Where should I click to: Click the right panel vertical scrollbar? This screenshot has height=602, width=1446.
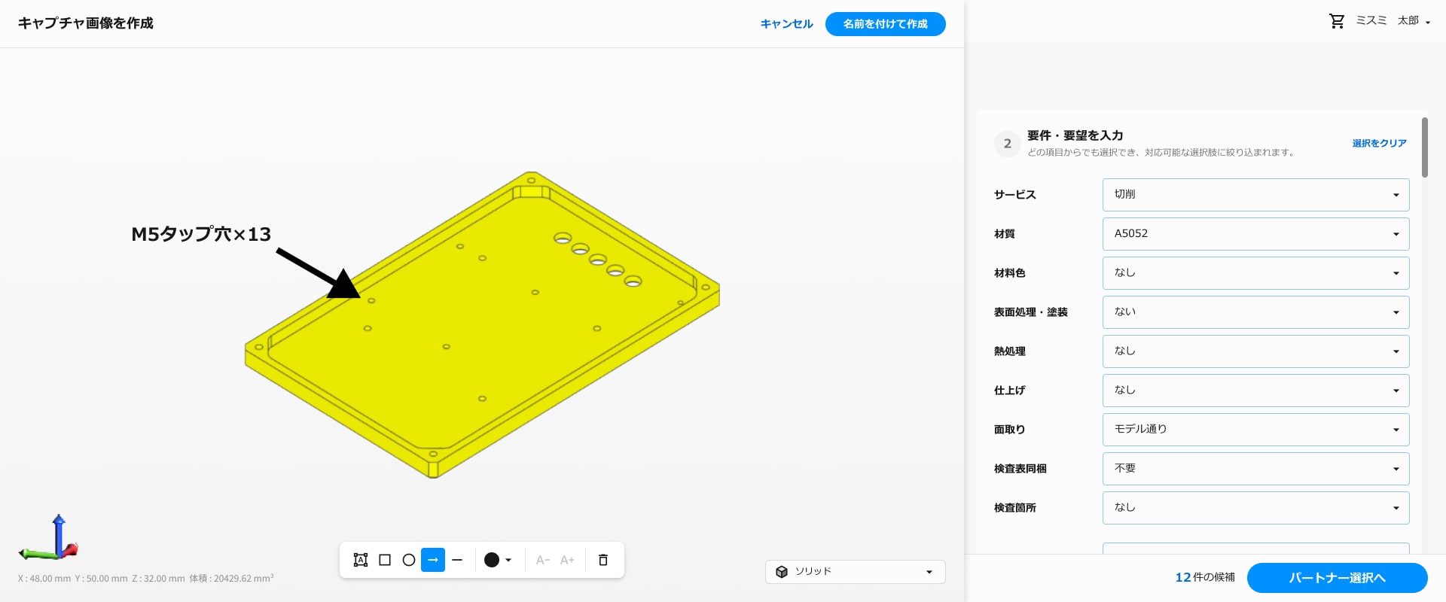[1425, 147]
